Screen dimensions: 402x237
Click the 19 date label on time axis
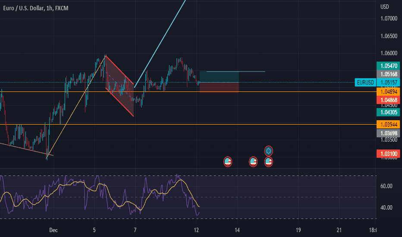pyautogui.click(x=298, y=230)
